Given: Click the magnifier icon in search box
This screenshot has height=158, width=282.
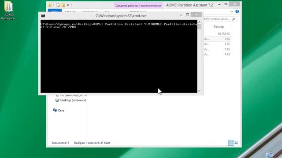Looking at the screenshot, I should [234, 19].
